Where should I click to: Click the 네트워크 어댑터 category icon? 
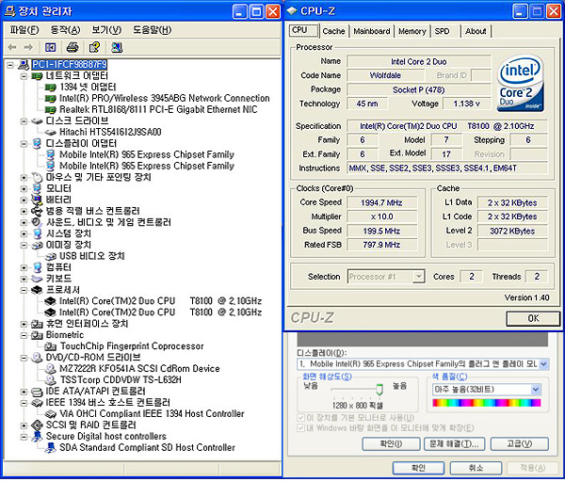(x=37, y=76)
